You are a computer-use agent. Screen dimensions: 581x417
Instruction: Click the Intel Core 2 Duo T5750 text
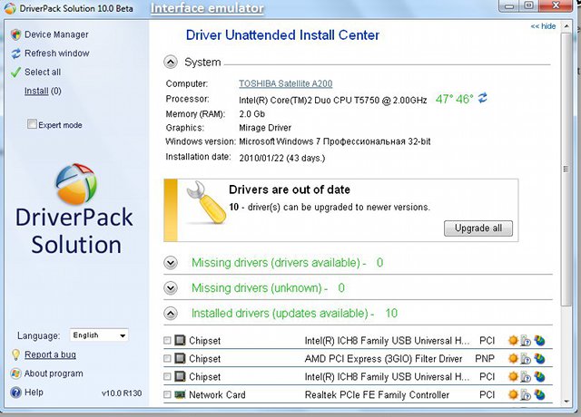(x=333, y=100)
